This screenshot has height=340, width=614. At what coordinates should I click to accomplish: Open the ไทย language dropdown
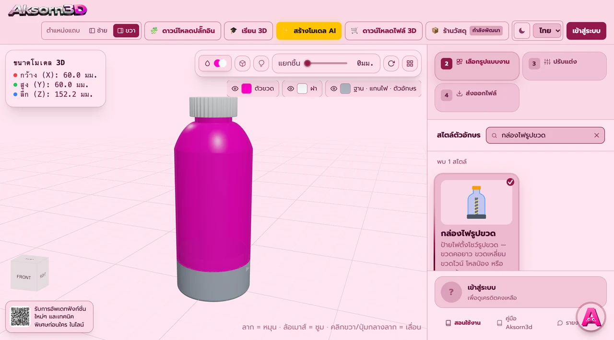coord(547,31)
